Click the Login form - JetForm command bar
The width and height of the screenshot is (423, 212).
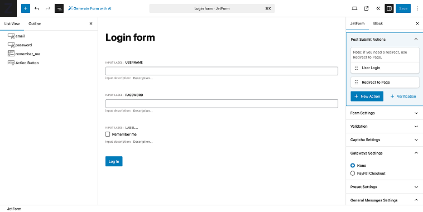pos(212,8)
